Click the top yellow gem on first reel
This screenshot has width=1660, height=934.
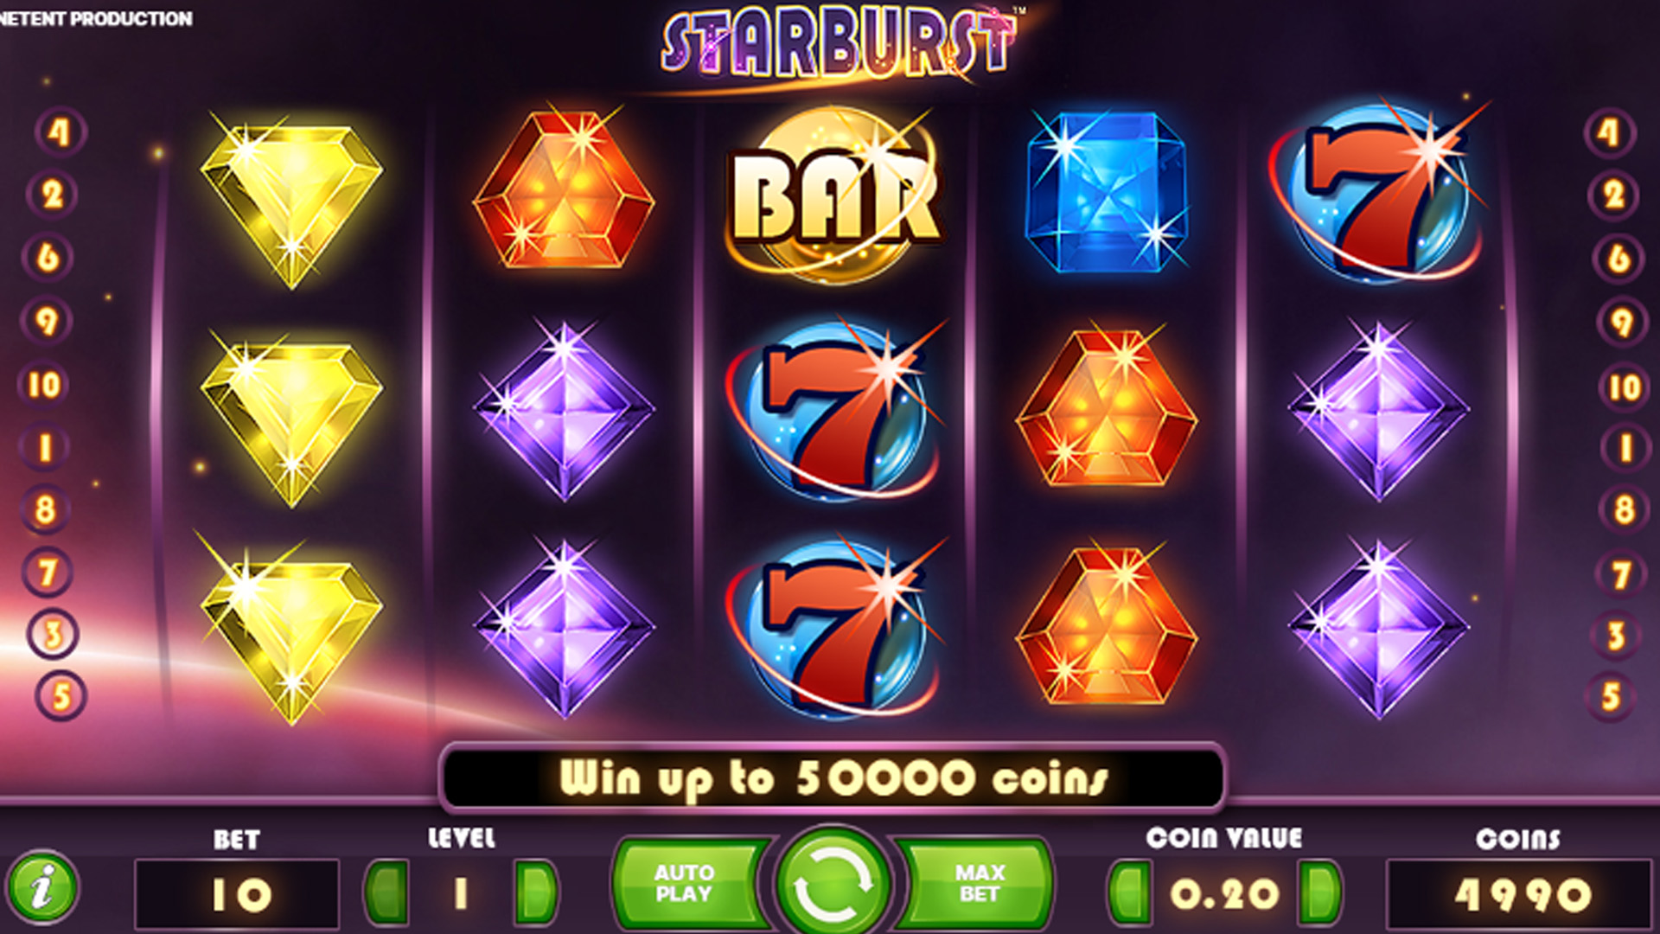pos(291,201)
